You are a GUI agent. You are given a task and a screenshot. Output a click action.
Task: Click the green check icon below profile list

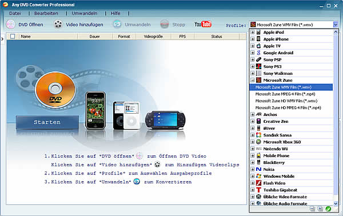tap(328, 209)
